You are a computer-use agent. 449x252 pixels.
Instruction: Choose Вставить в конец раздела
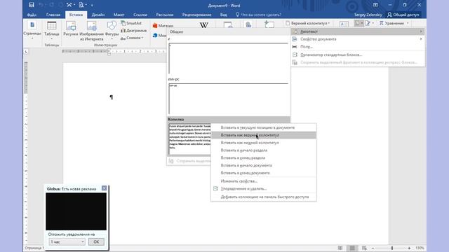(264, 157)
